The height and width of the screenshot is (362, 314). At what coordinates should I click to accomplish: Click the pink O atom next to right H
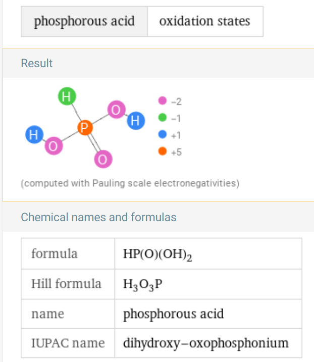117,110
